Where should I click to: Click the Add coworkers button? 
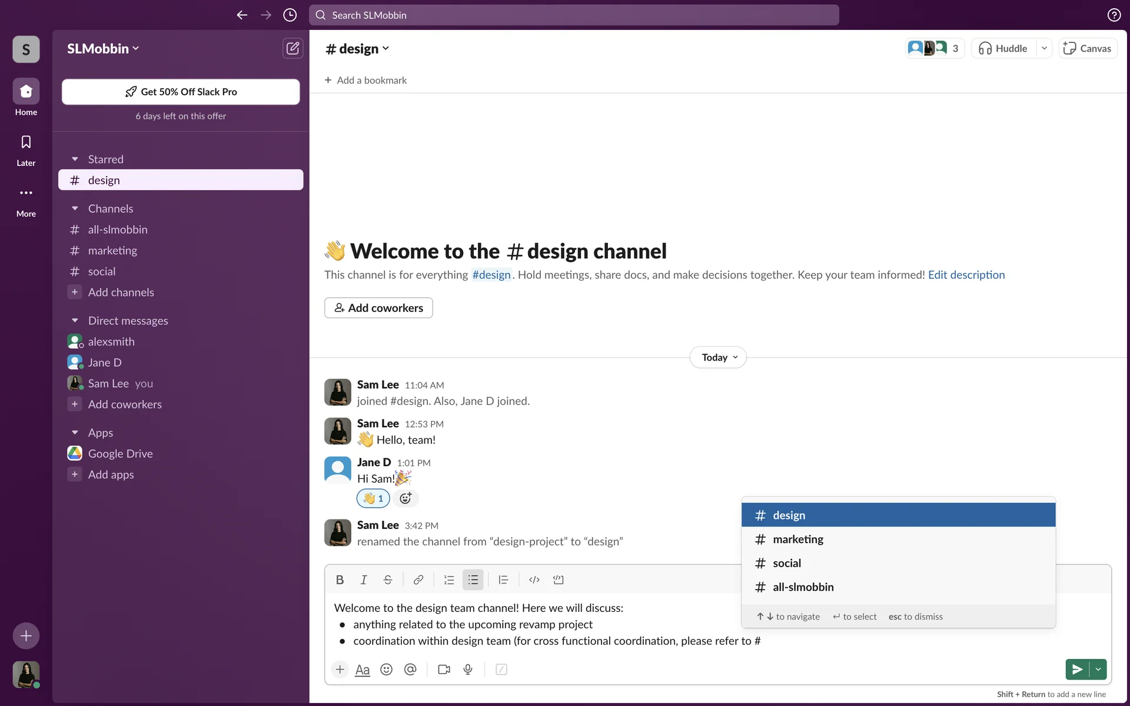coord(378,308)
